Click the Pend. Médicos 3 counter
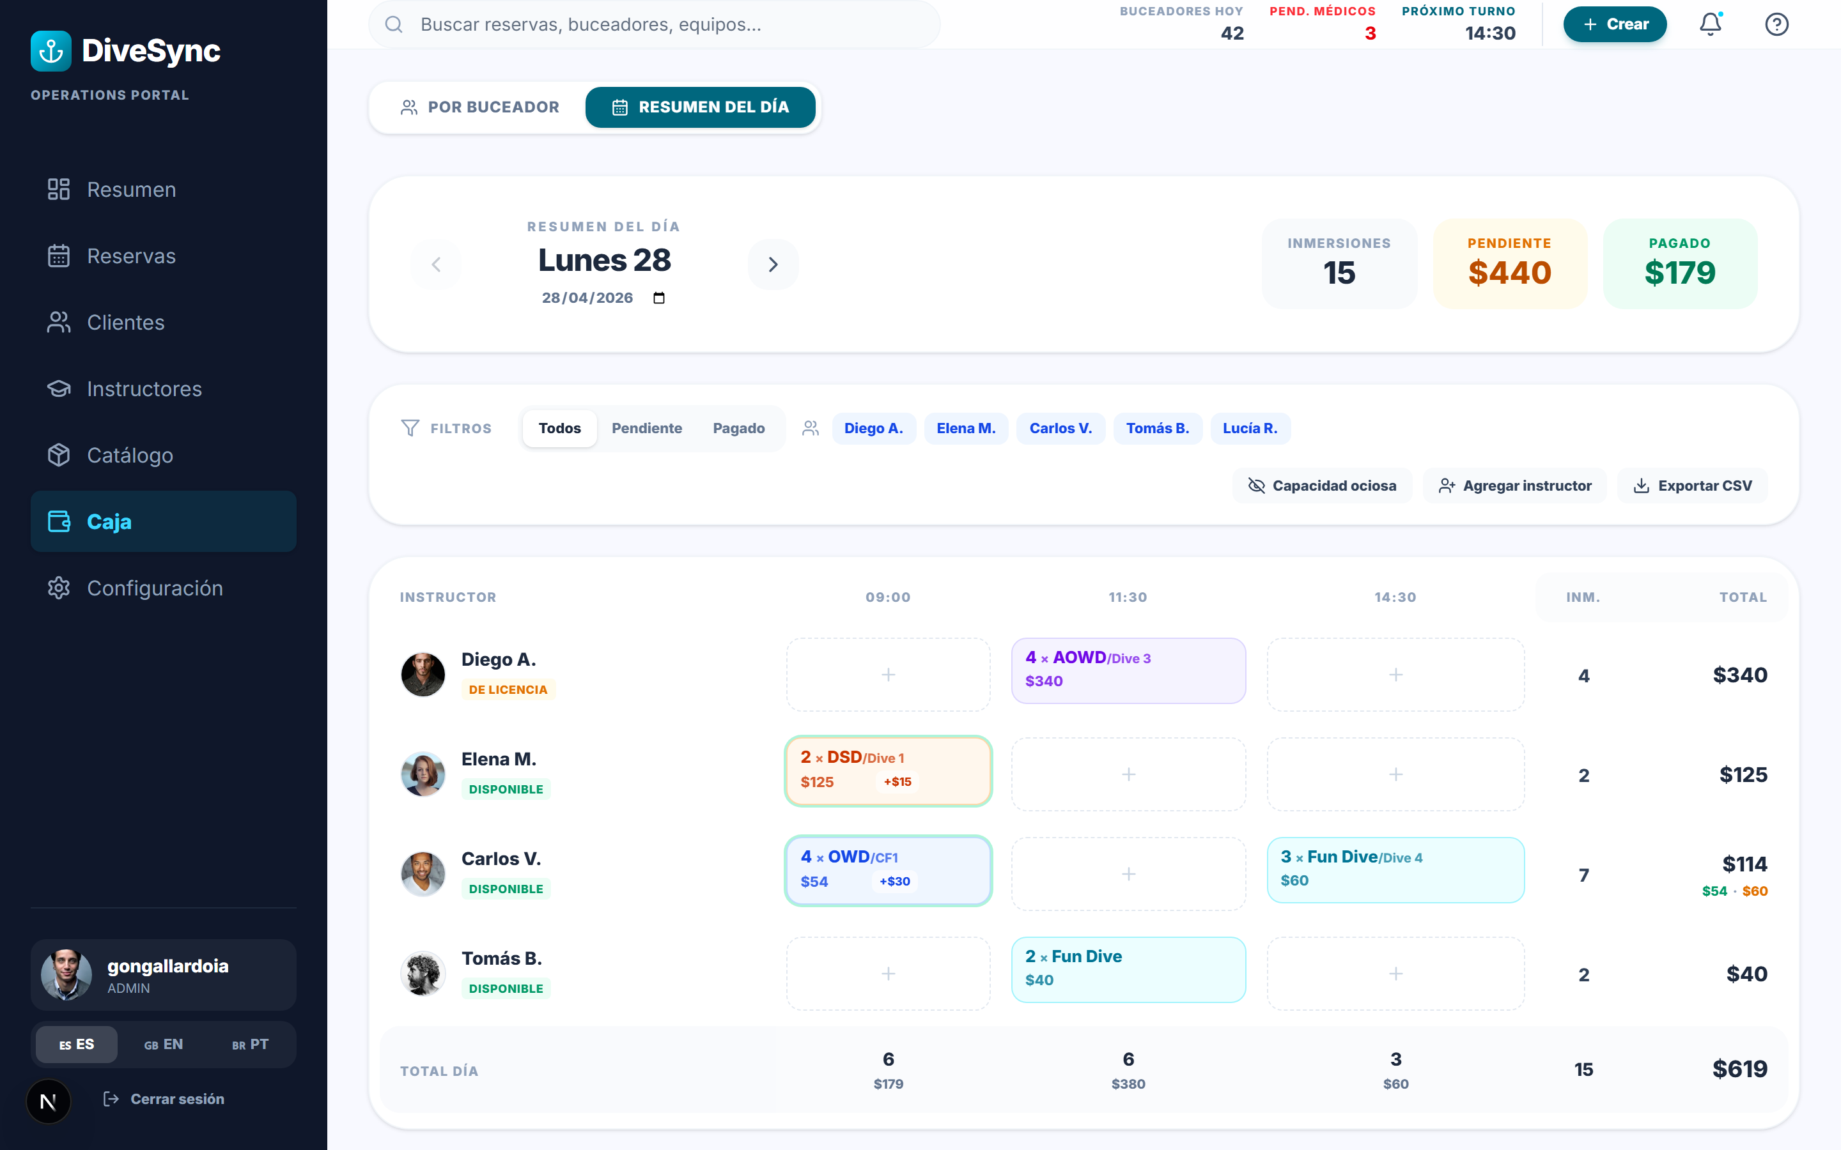The width and height of the screenshot is (1841, 1150). (x=1322, y=23)
